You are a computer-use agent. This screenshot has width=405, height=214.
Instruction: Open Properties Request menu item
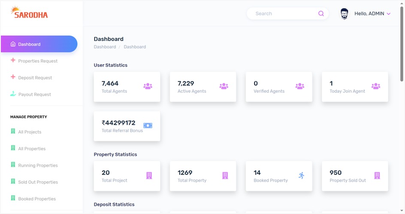(x=38, y=61)
